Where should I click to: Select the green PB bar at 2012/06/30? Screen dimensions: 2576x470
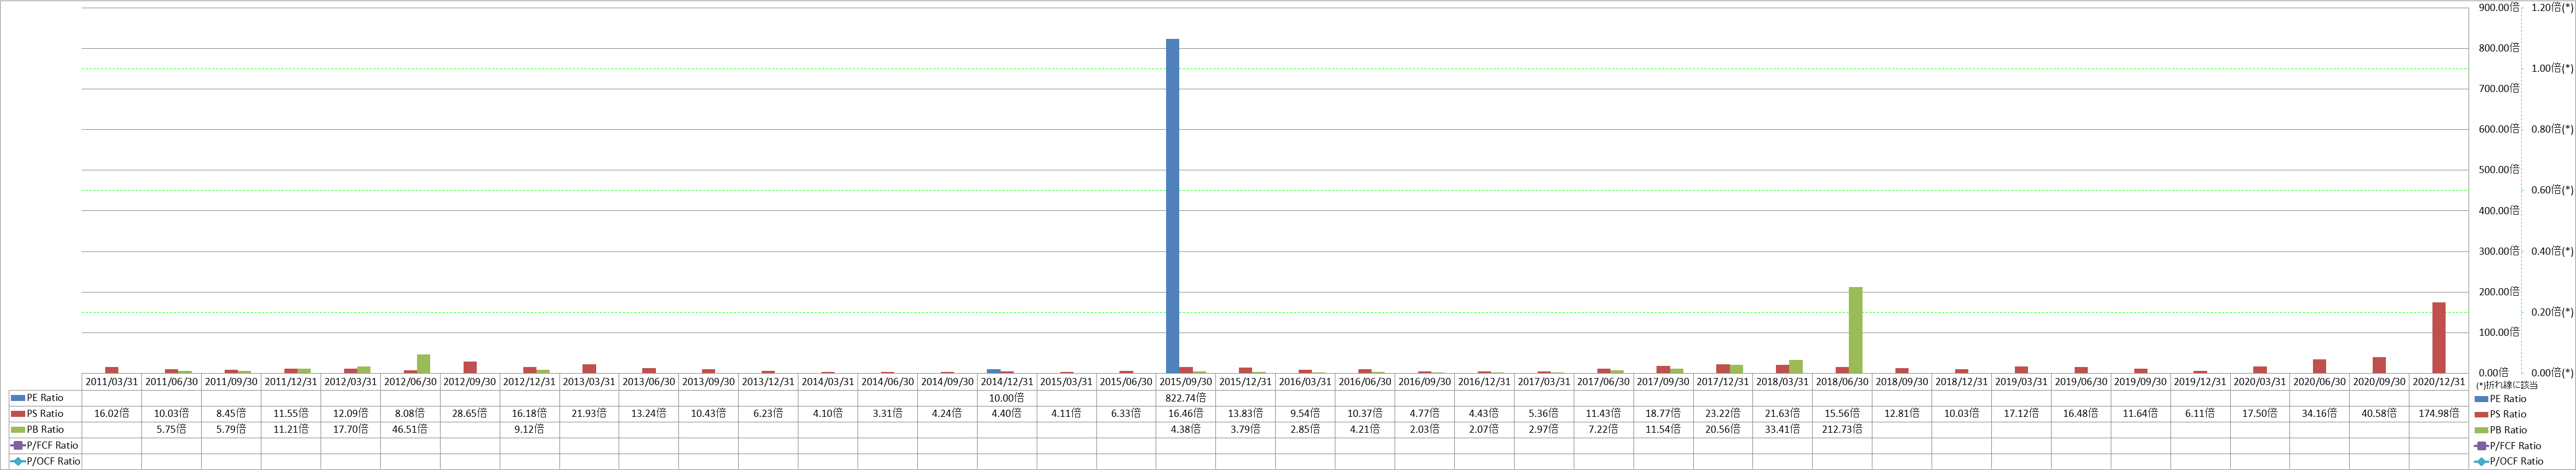(x=423, y=364)
